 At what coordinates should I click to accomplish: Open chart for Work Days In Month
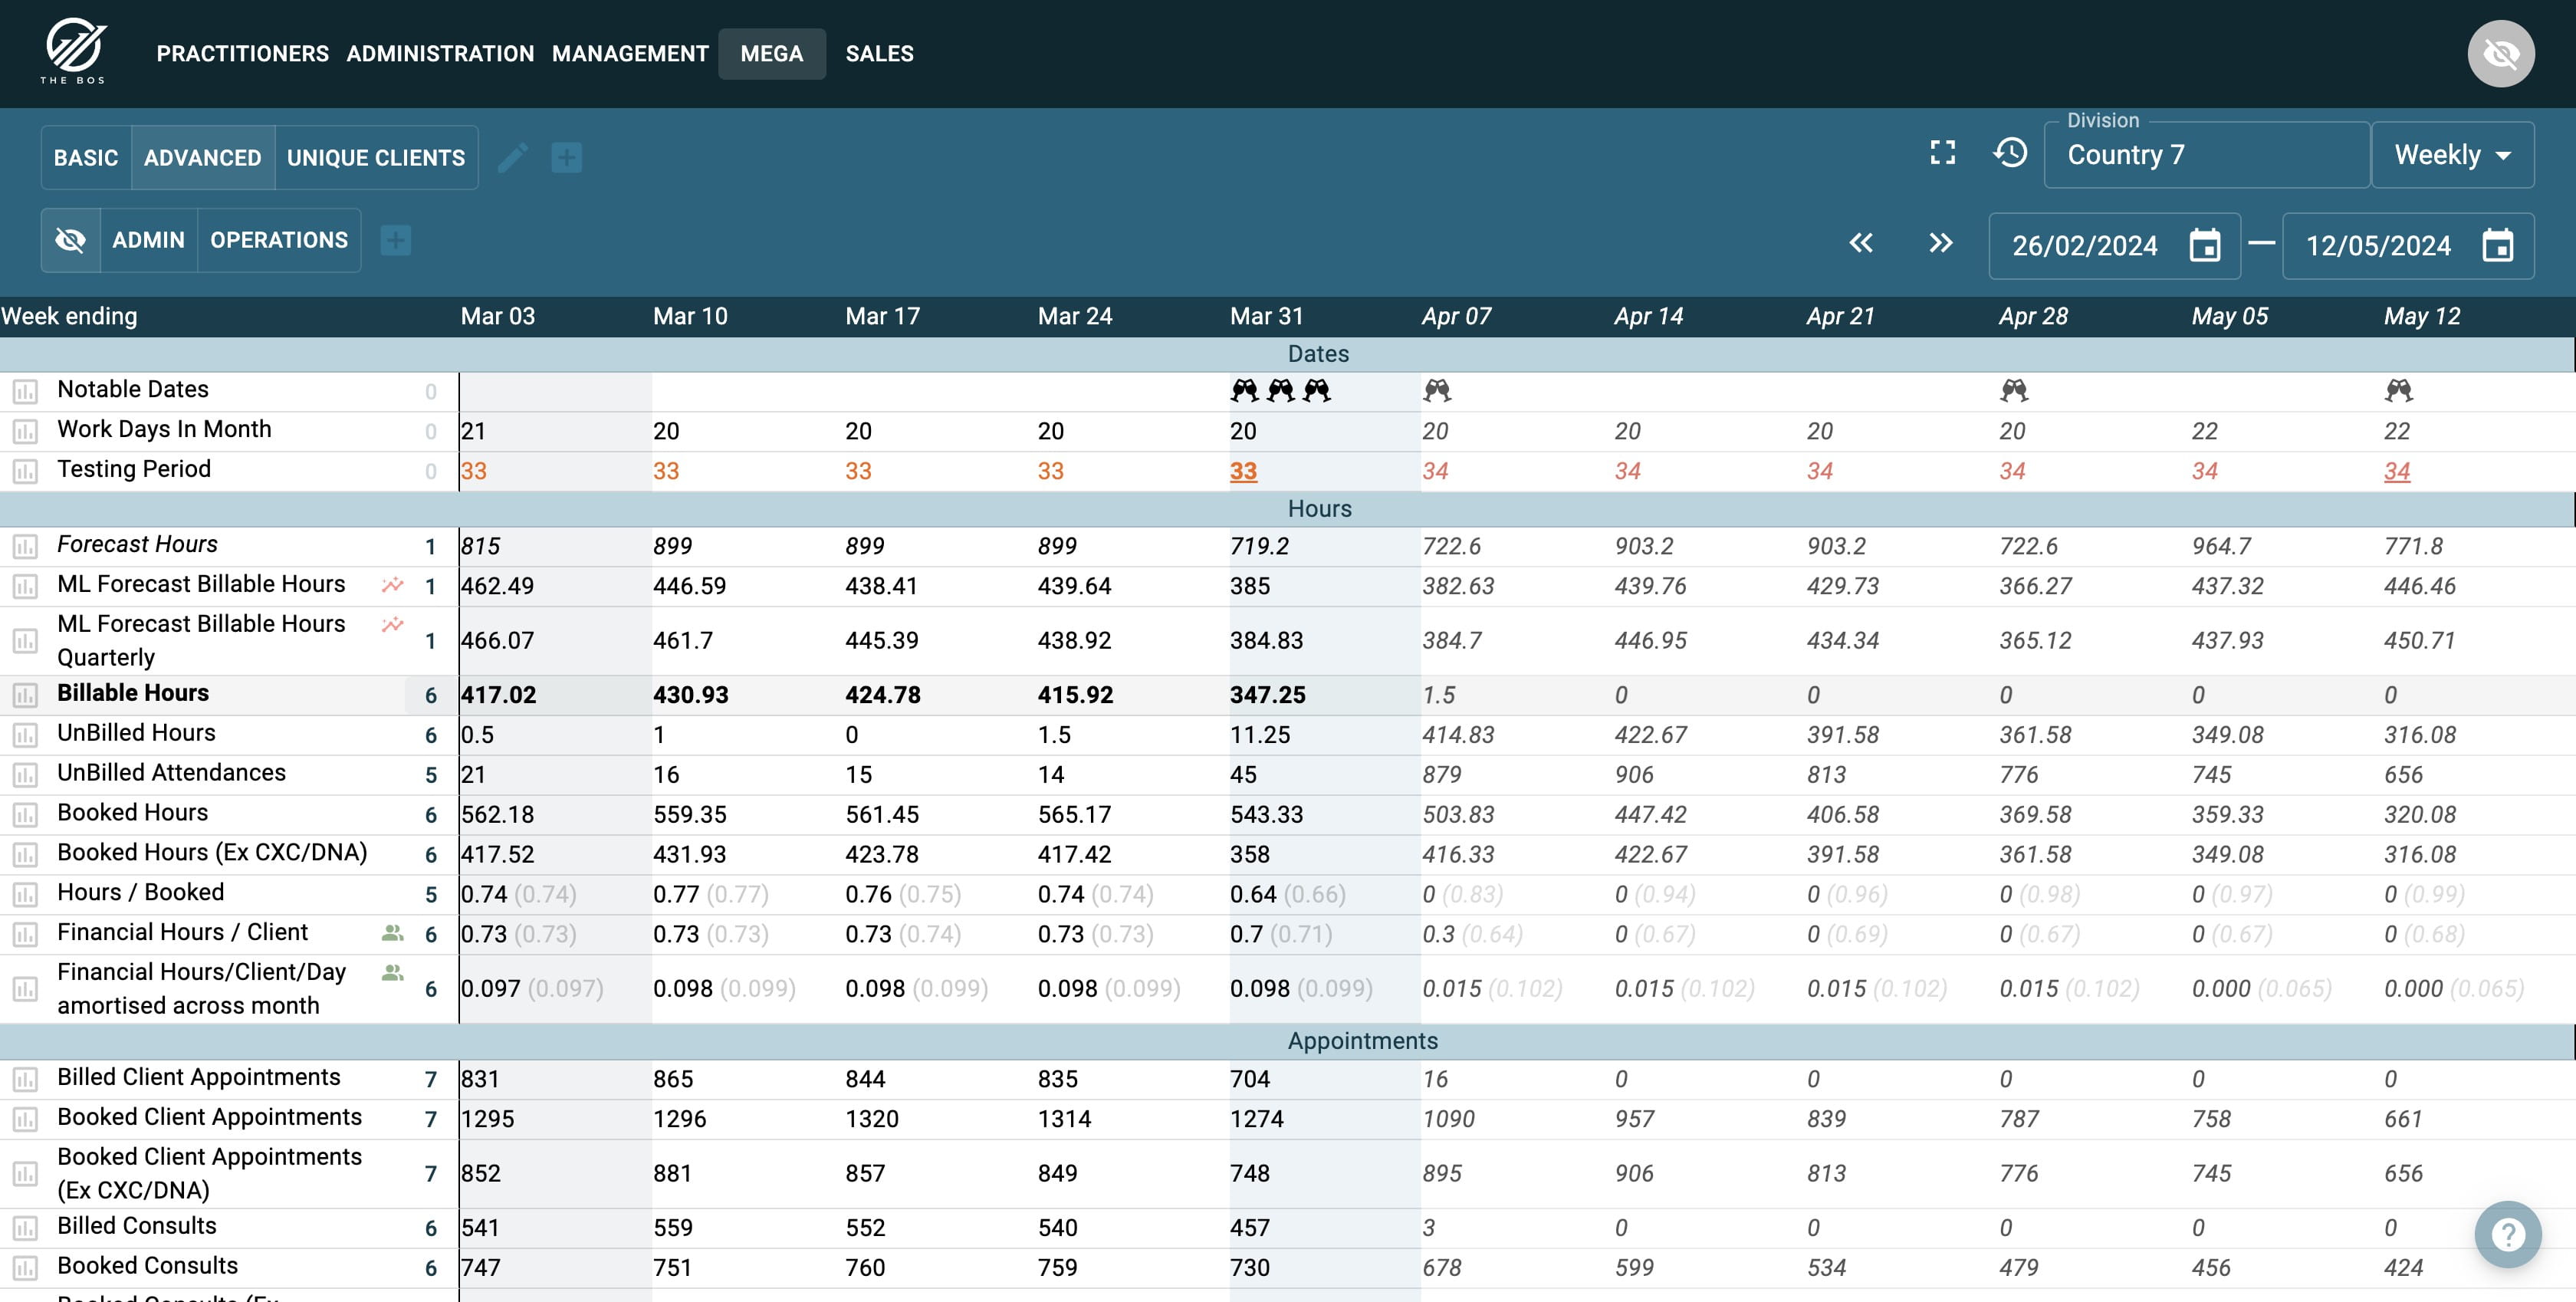pos(25,431)
